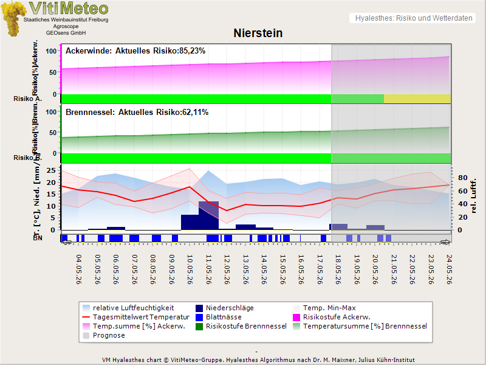Click the 'Ackerwinde: Aktuelles Risiko:85,23%' text

[x=135, y=51]
